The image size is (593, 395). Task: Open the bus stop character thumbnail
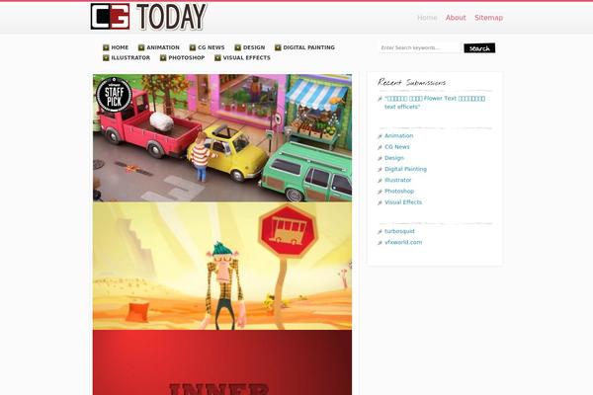click(222, 266)
